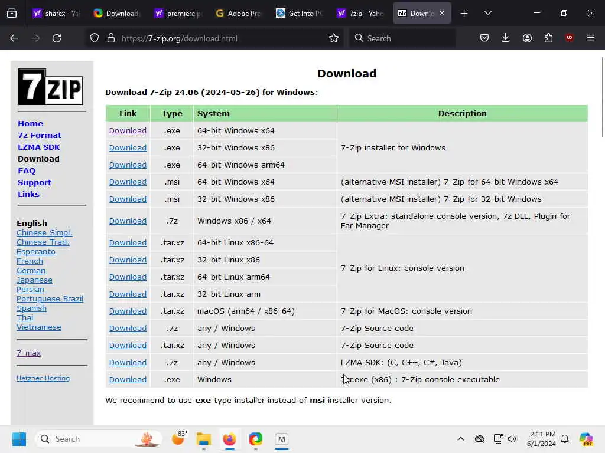The height and width of the screenshot is (453, 605).
Task: Open the Pocket save icon
Action: click(484, 38)
